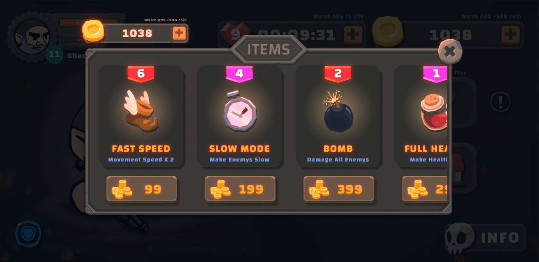Screen dimensions: 539x262
Task: Add coins with the orange plus button
Action: click(179, 33)
